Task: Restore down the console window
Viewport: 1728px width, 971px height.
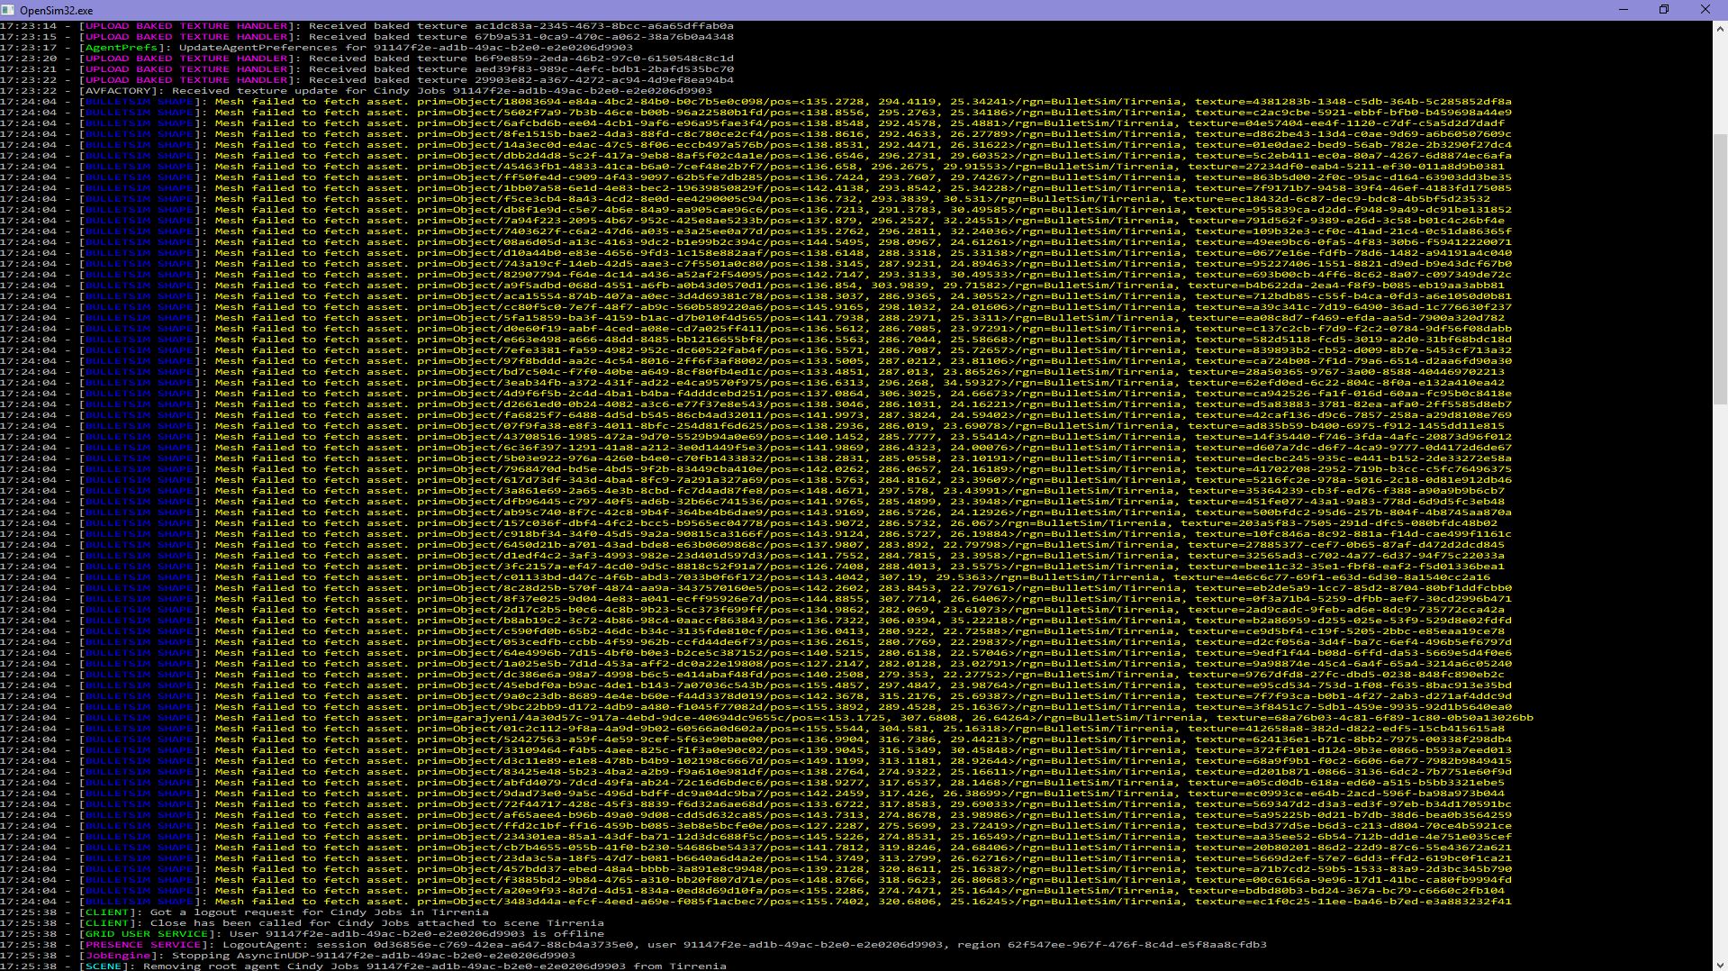Action: [x=1664, y=10]
